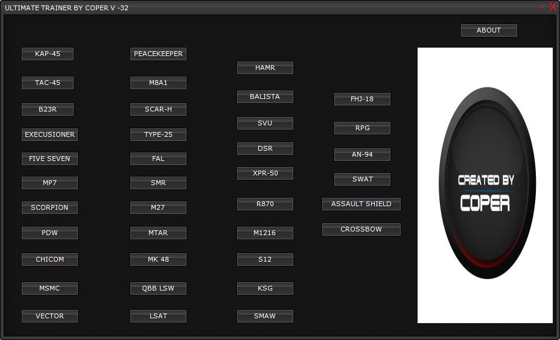The height and width of the screenshot is (340, 560).
Task: Pick the VECTOR button
Action: tap(49, 316)
